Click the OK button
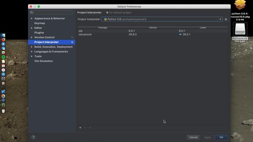 click(x=221, y=137)
